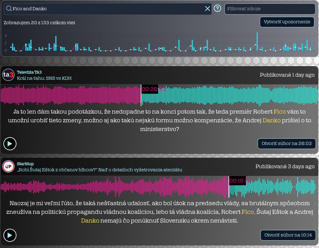The width and height of the screenshot is (319, 248).
Task: Click the search magnifier icon
Action: coord(9,9)
